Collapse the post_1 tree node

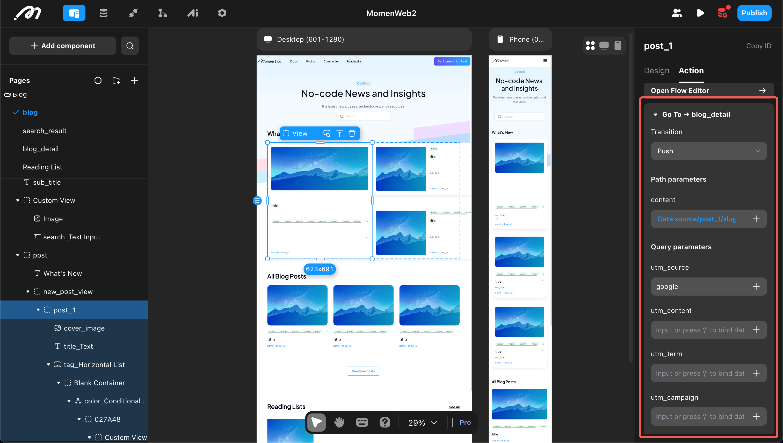pyautogui.click(x=38, y=310)
